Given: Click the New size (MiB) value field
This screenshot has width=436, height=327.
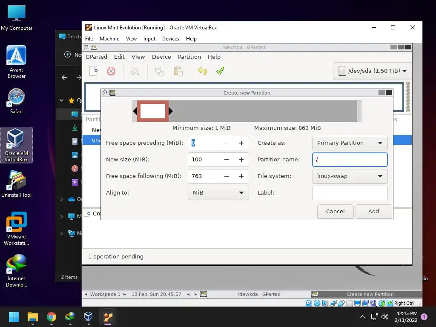Looking at the screenshot, I should pyautogui.click(x=204, y=160).
